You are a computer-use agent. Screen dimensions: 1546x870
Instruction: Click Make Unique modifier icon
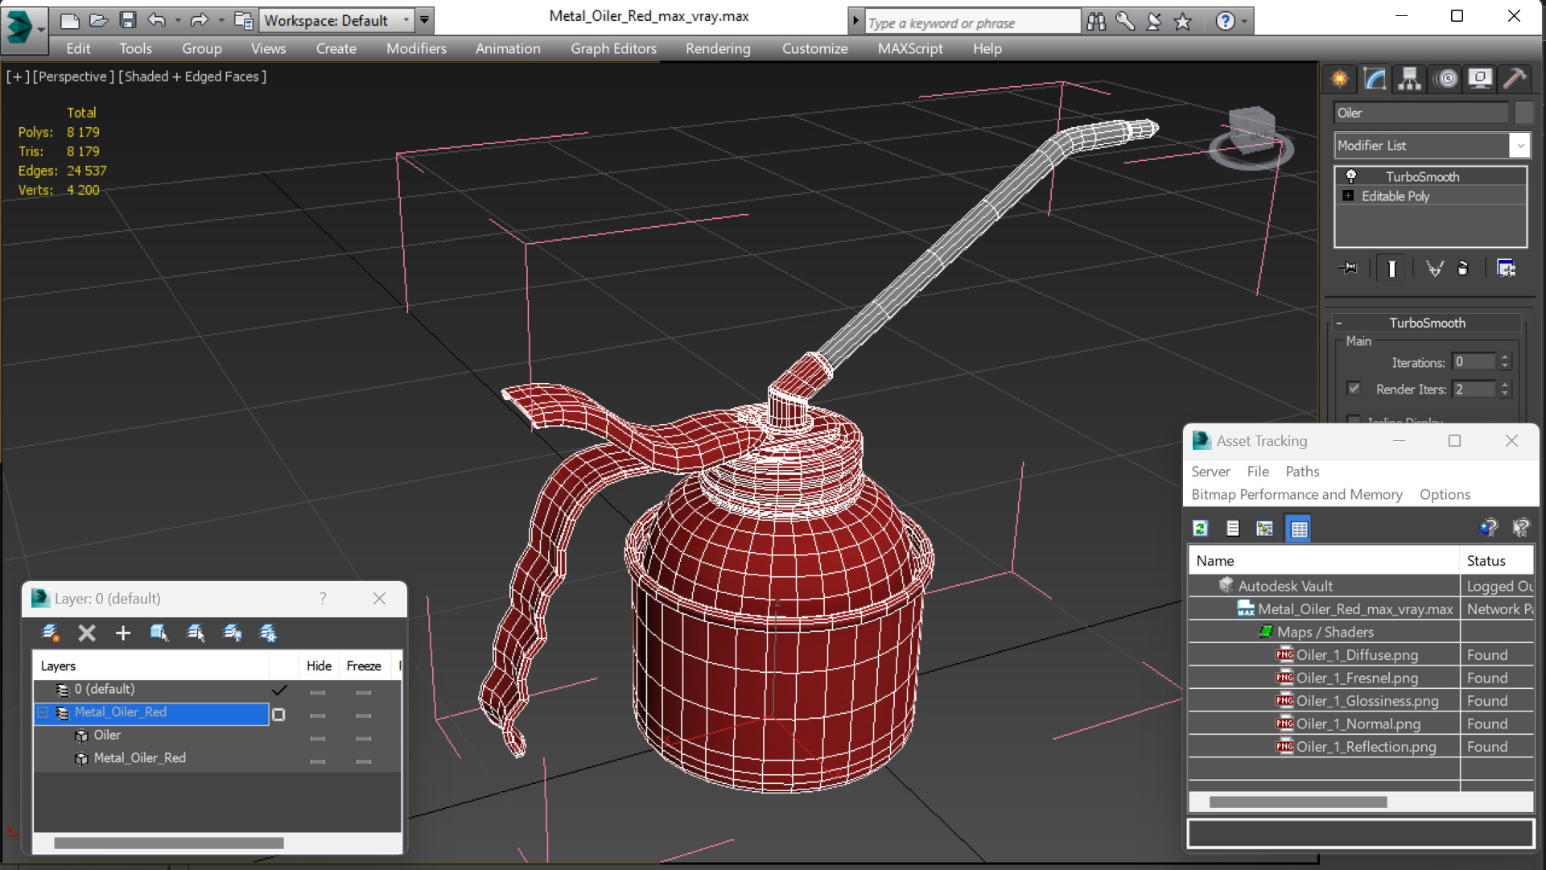tap(1434, 268)
